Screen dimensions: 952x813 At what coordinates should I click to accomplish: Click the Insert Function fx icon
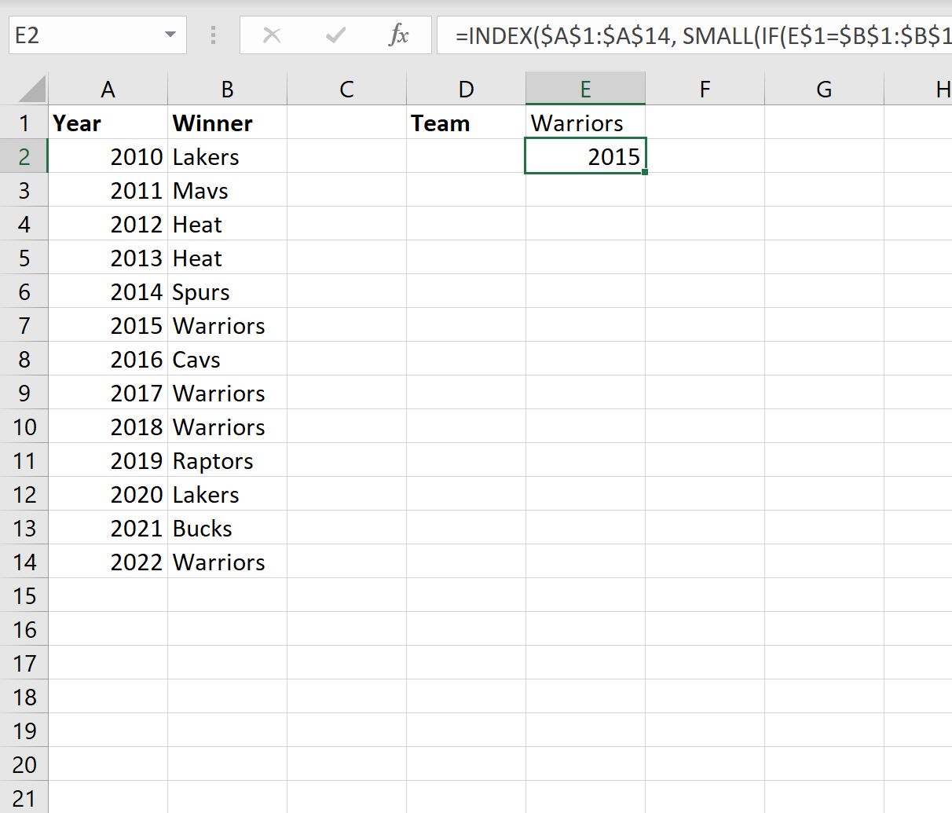[x=400, y=35]
